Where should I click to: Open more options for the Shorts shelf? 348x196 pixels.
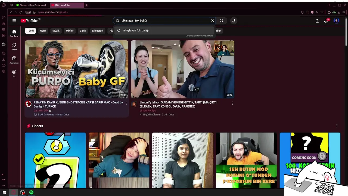(x=337, y=126)
